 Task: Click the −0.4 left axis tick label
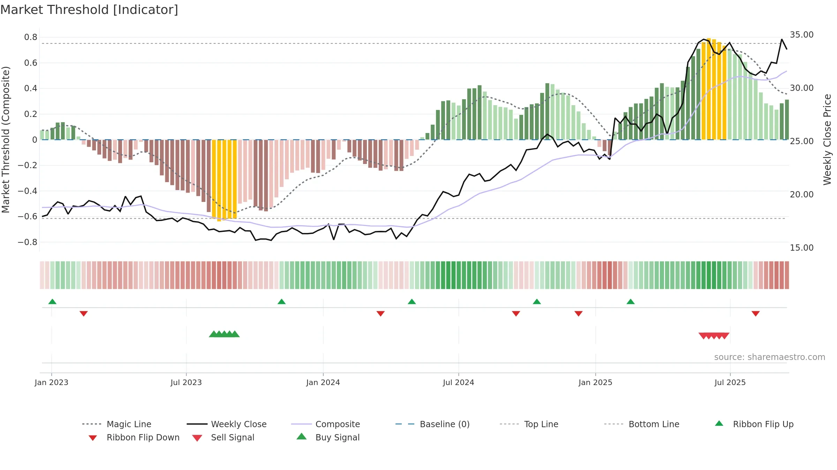coord(28,191)
